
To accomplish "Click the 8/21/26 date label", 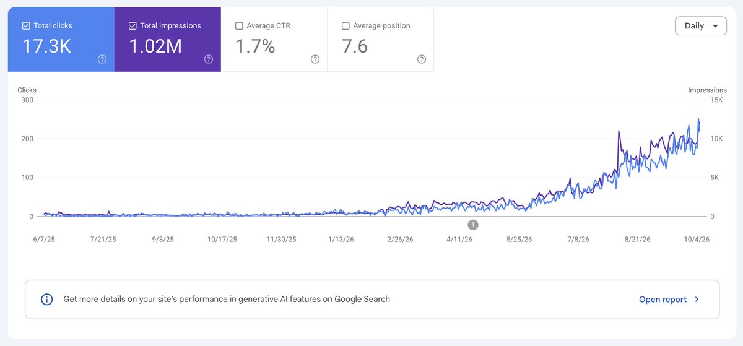I will (637, 240).
